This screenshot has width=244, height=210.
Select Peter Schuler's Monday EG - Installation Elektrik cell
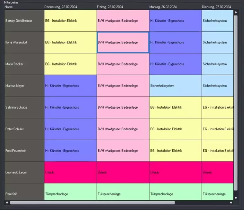pos(175,129)
